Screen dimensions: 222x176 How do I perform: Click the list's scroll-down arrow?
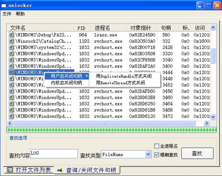point(213,117)
